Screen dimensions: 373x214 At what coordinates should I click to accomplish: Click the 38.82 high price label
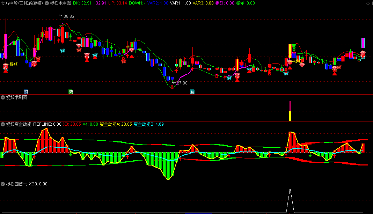pyautogui.click(x=69, y=16)
